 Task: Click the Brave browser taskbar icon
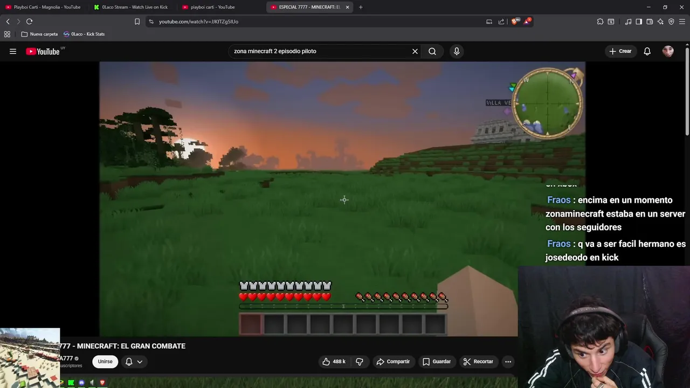click(102, 383)
